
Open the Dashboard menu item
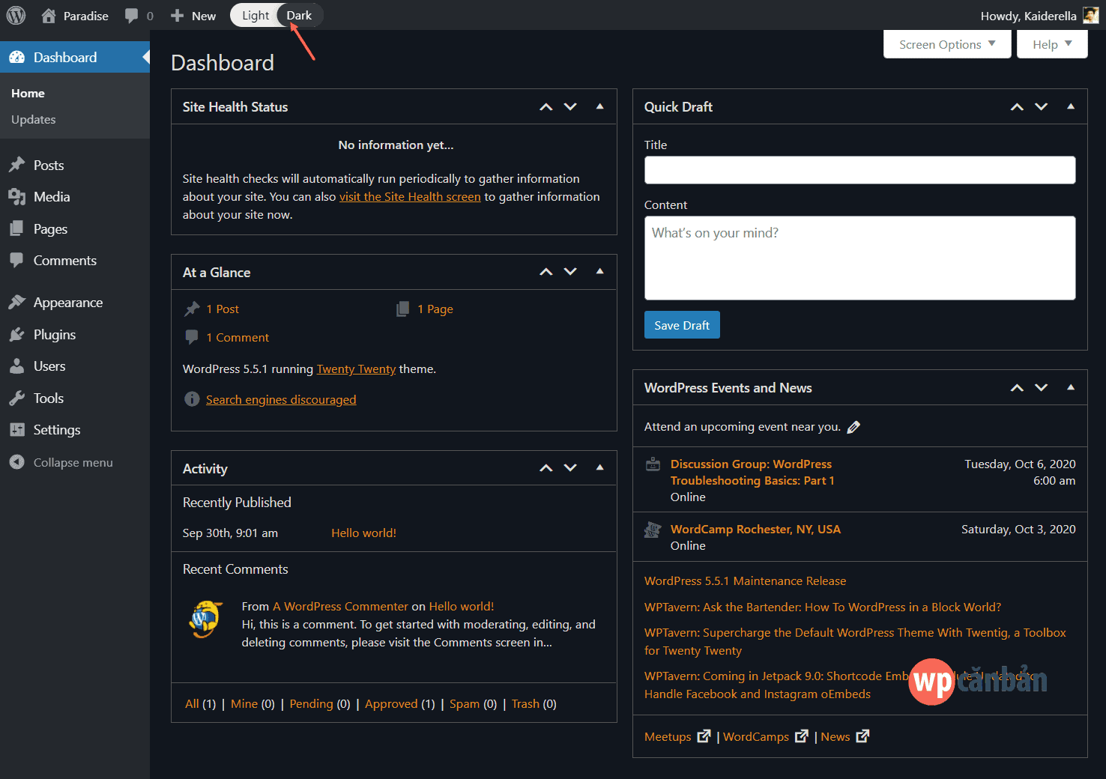point(75,57)
